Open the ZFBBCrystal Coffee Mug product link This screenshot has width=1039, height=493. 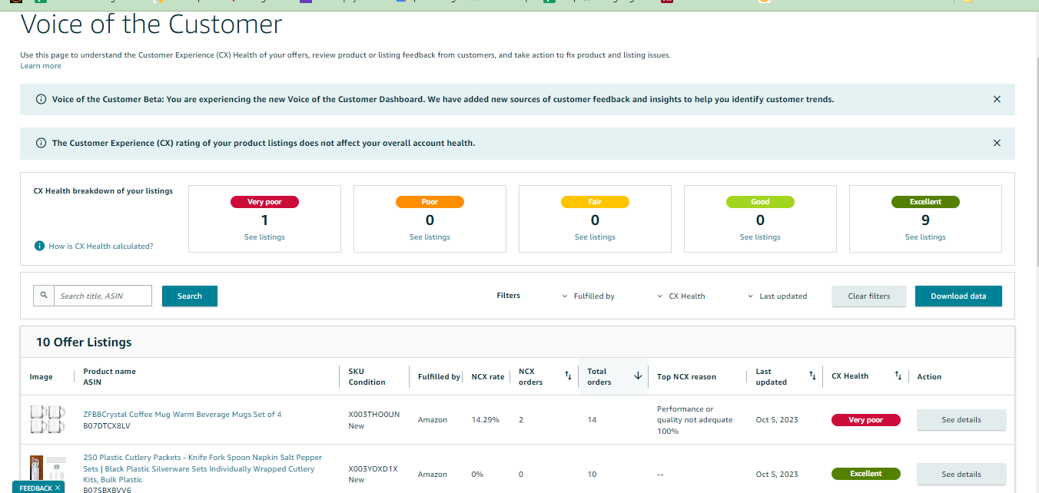[x=182, y=414]
